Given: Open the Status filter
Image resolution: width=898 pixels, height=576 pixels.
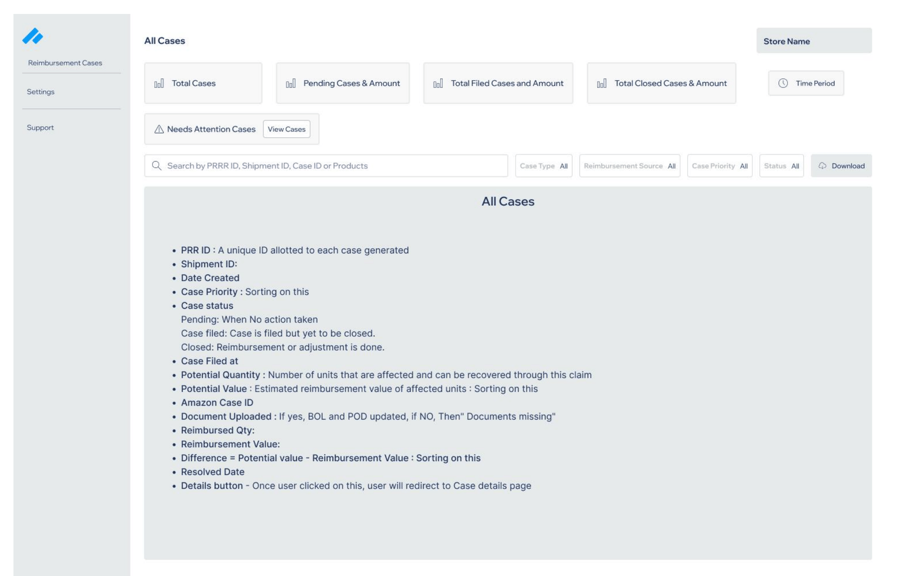Looking at the screenshot, I should (x=781, y=166).
